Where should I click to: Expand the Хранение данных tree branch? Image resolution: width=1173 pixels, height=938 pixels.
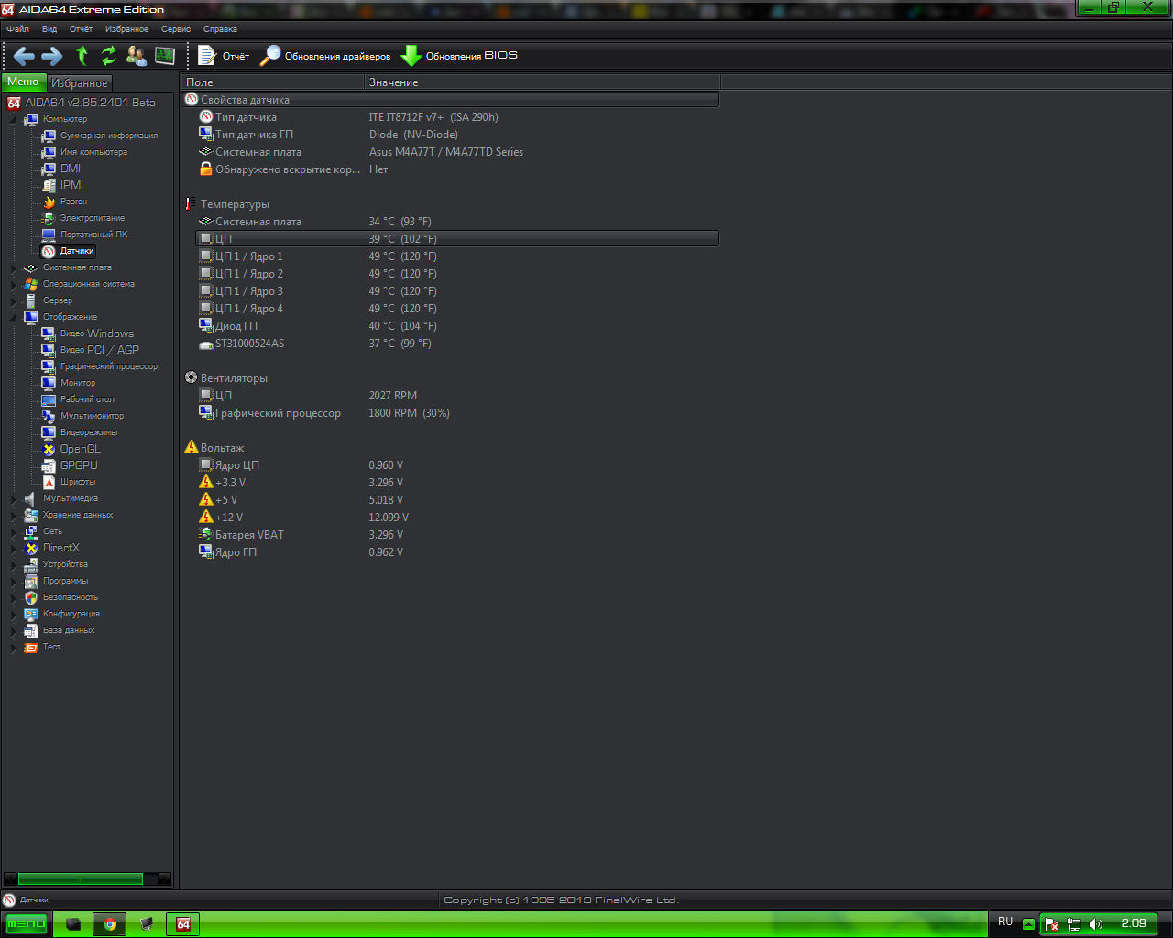click(14, 515)
